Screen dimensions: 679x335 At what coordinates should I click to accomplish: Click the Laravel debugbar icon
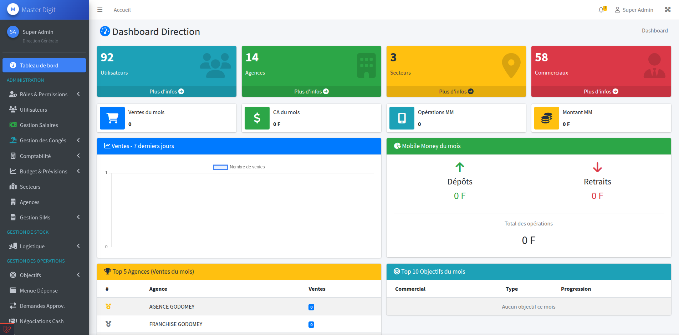point(7,329)
